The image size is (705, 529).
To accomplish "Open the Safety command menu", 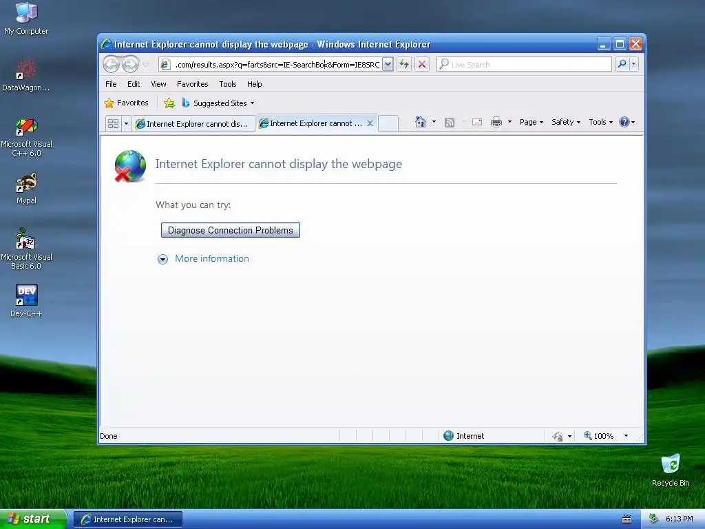I will click(x=566, y=122).
